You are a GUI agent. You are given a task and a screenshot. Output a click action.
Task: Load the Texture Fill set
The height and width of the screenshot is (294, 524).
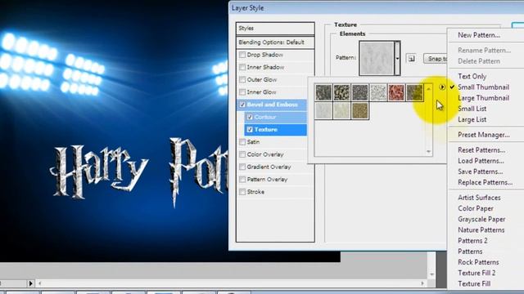[x=474, y=283]
